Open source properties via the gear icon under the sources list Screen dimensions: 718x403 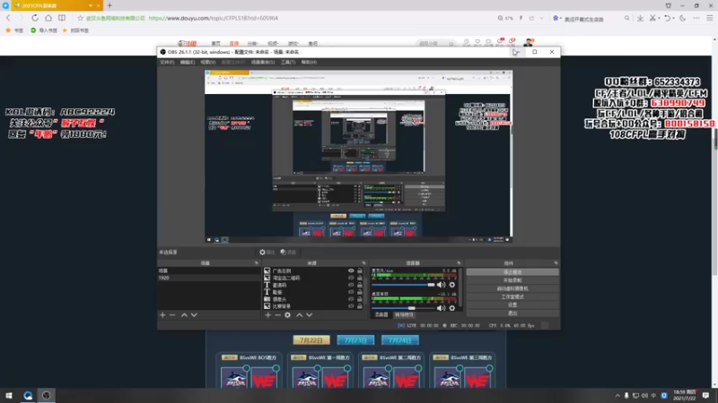(287, 315)
